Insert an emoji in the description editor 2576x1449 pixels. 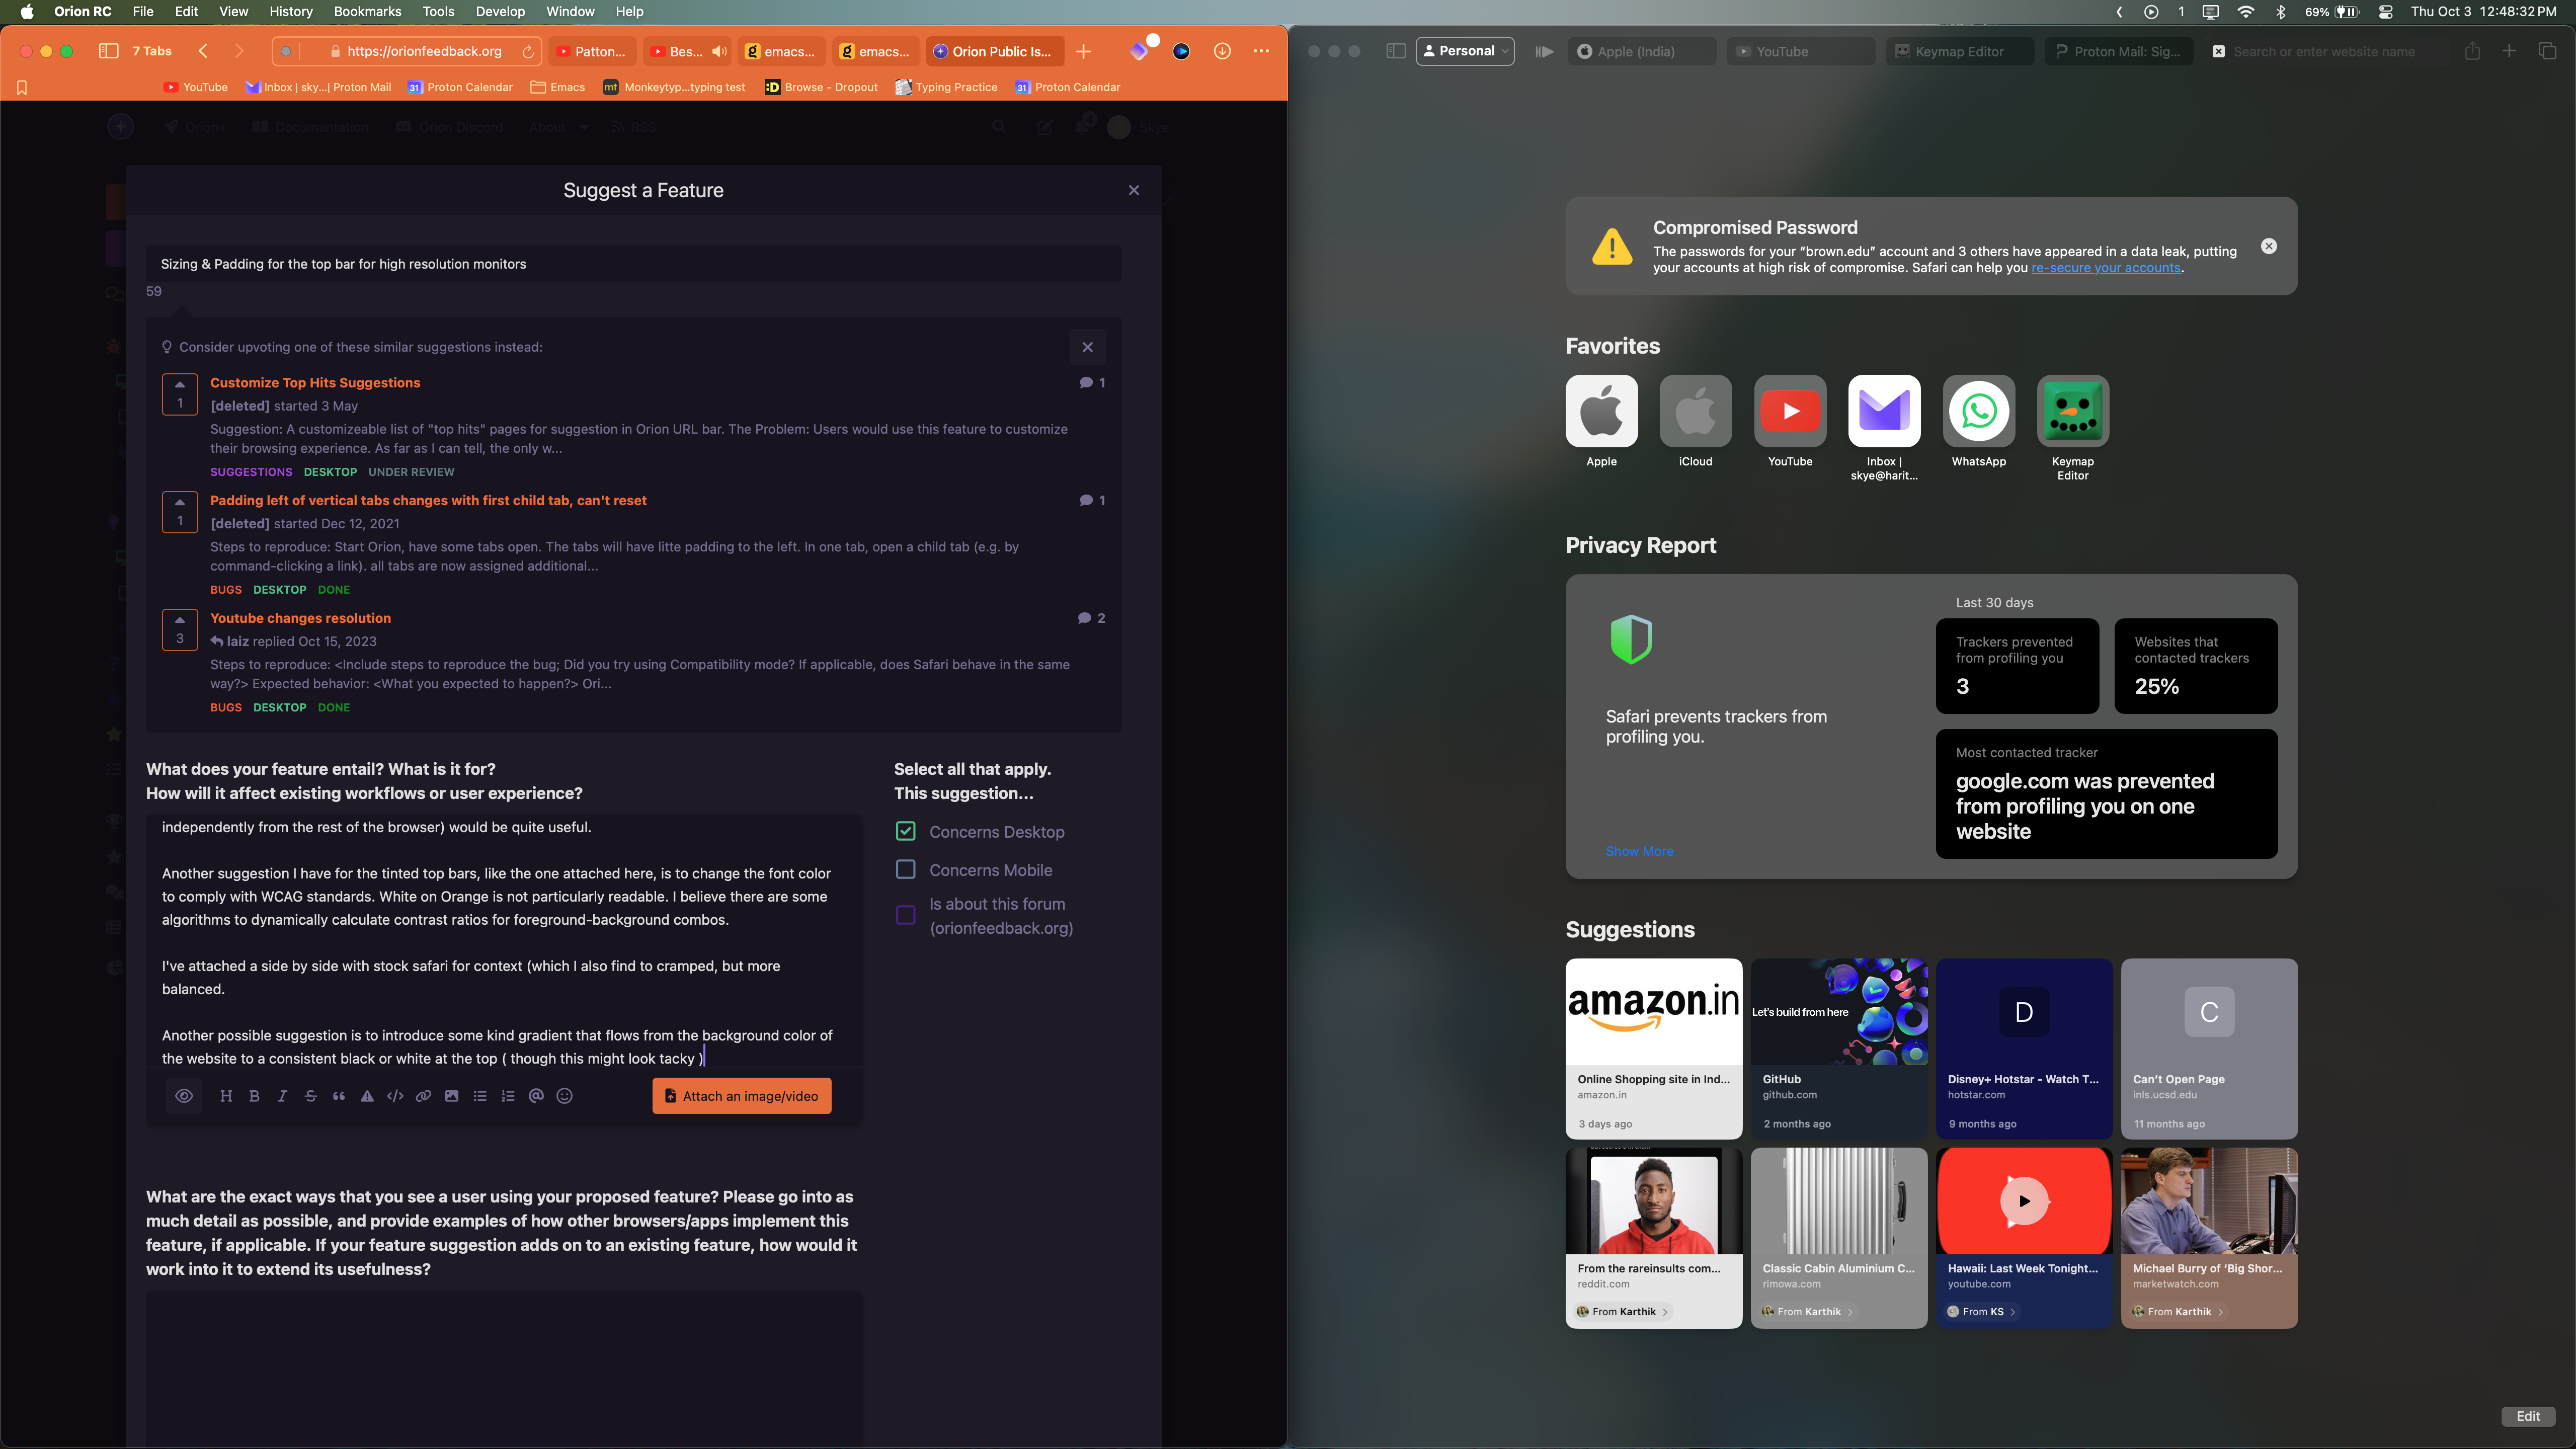coord(564,1096)
